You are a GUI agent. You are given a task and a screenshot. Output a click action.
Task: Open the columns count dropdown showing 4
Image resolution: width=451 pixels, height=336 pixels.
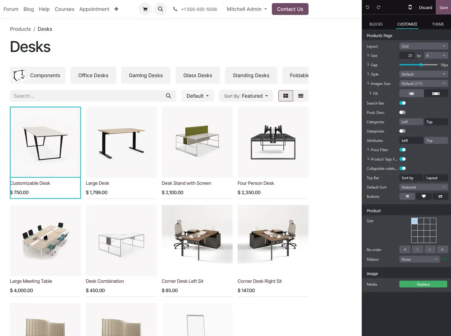(436, 55)
